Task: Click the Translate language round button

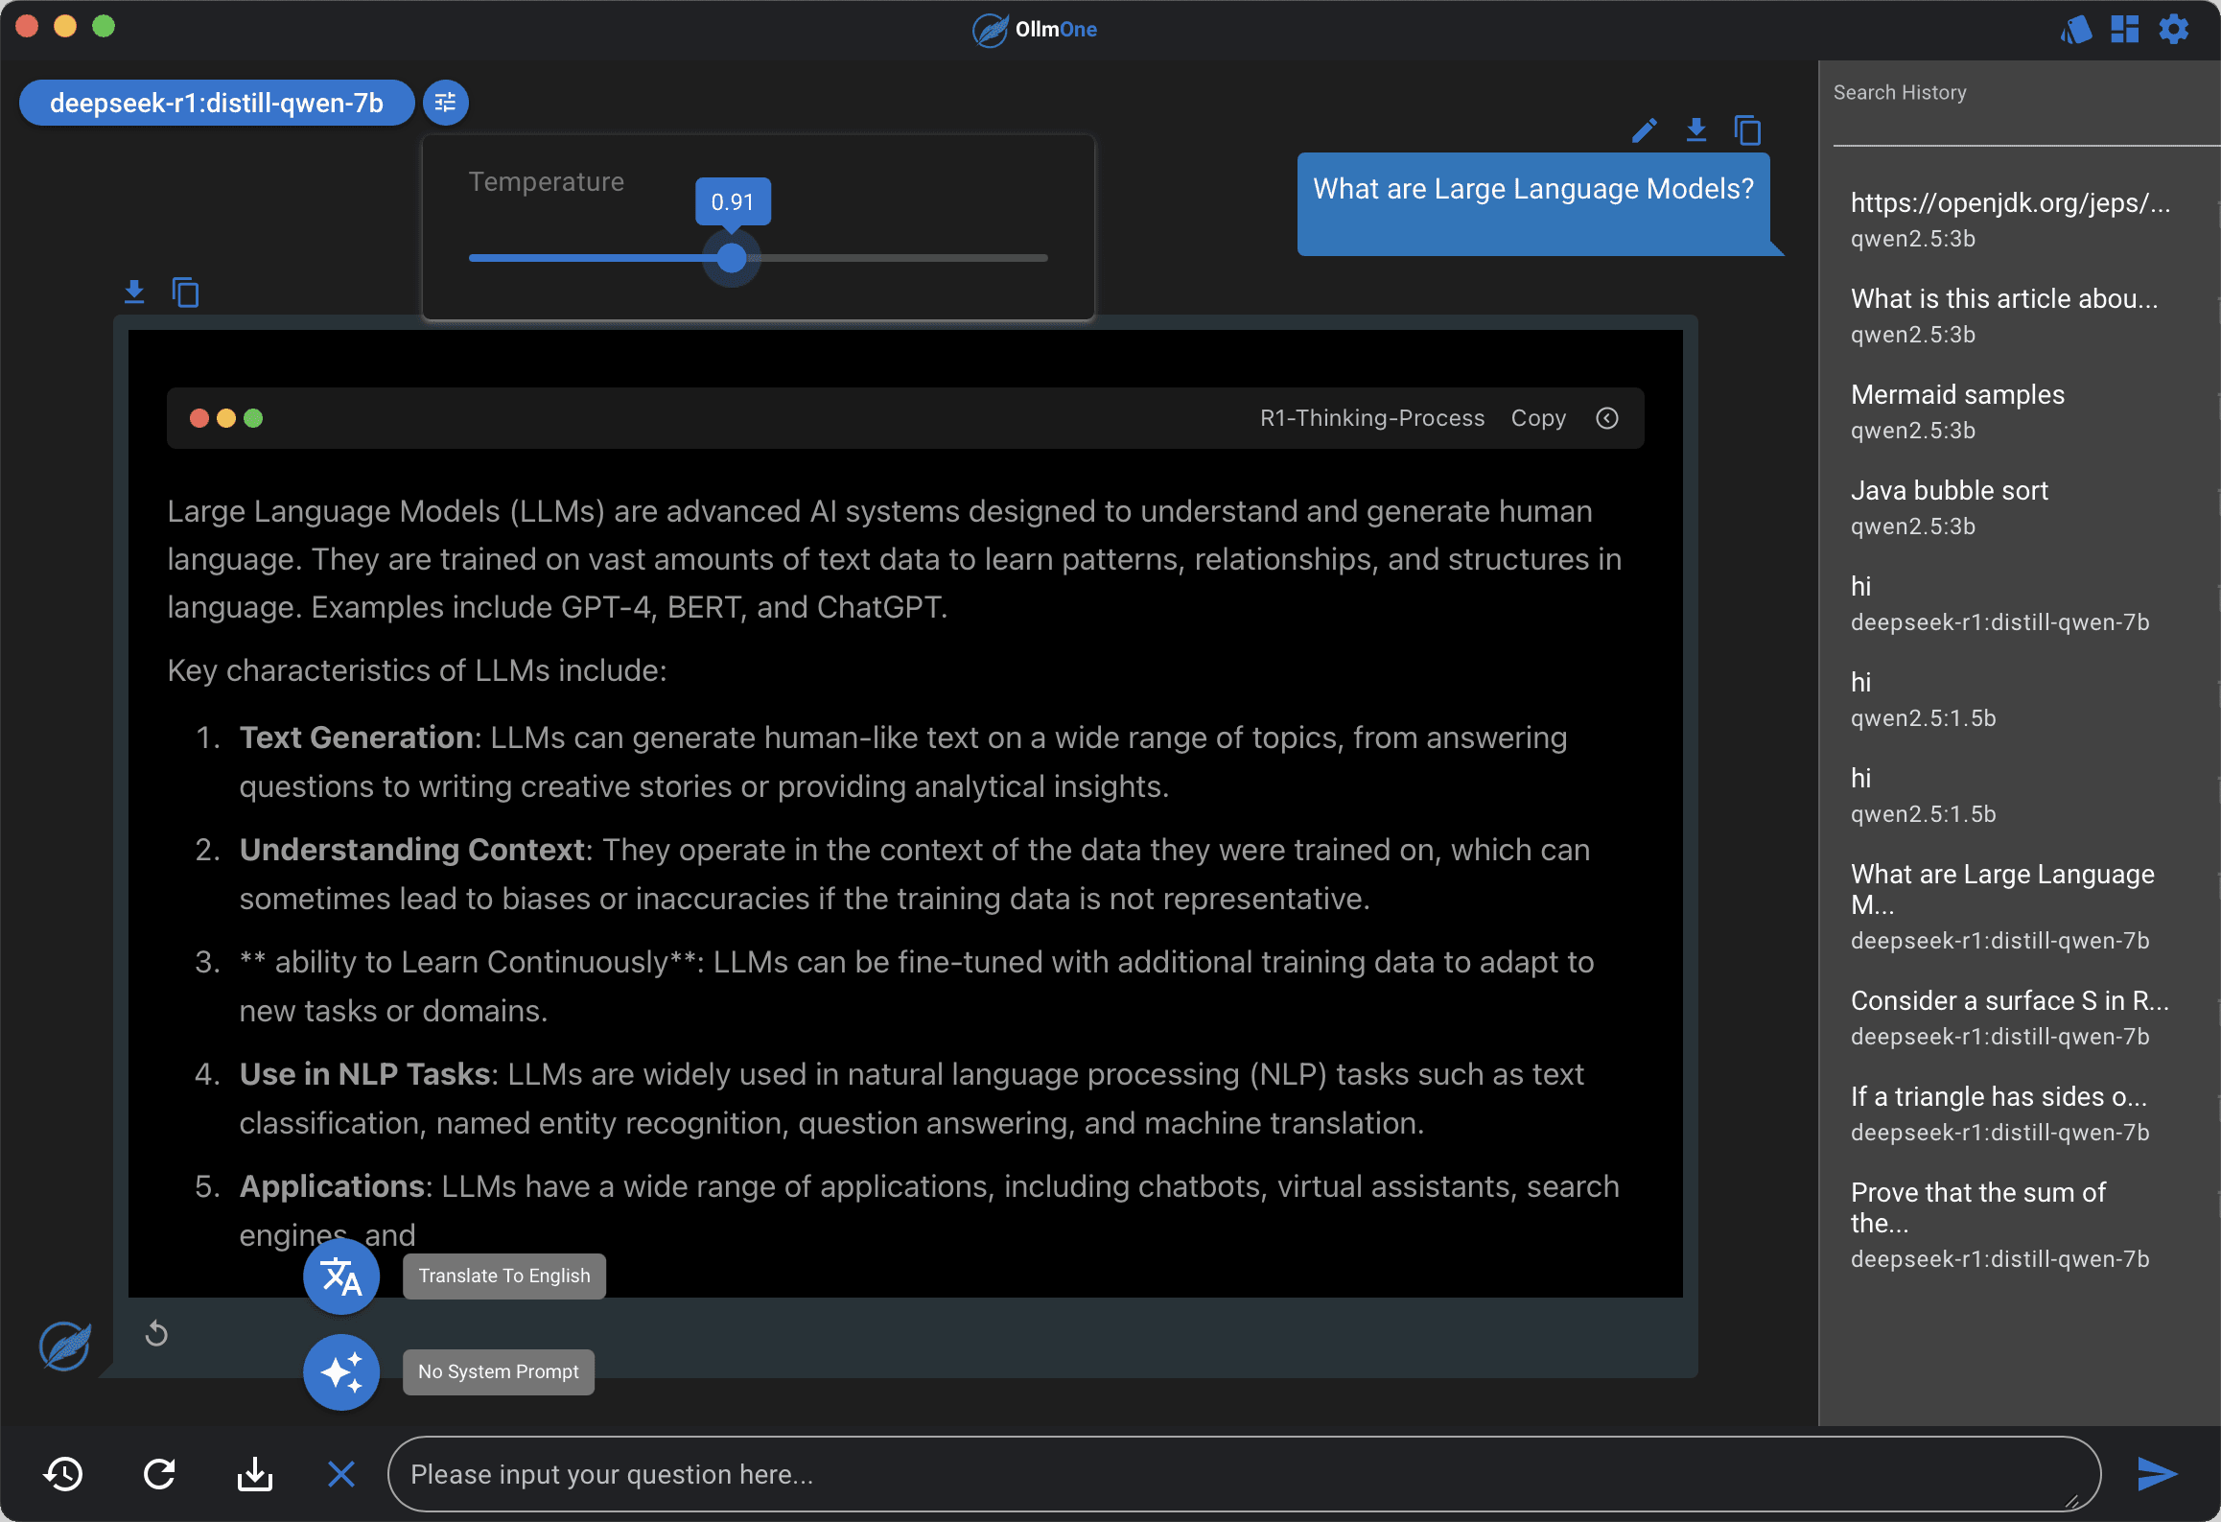Action: click(341, 1276)
